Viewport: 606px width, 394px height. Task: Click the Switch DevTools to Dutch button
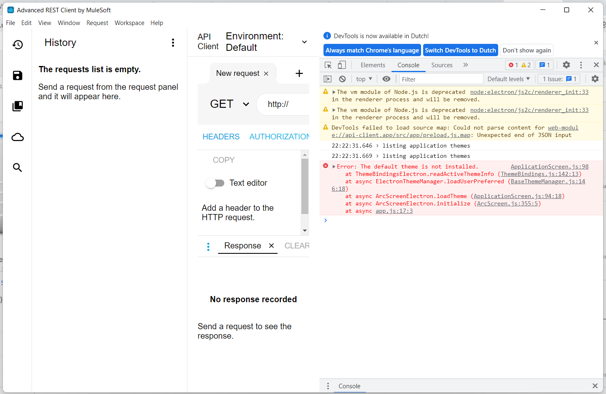click(460, 50)
